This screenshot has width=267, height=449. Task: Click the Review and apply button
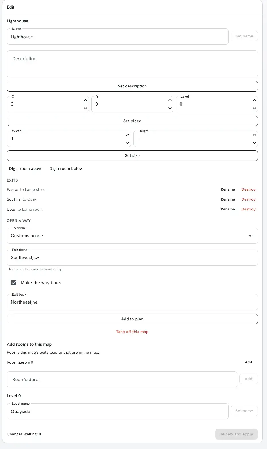point(237,434)
